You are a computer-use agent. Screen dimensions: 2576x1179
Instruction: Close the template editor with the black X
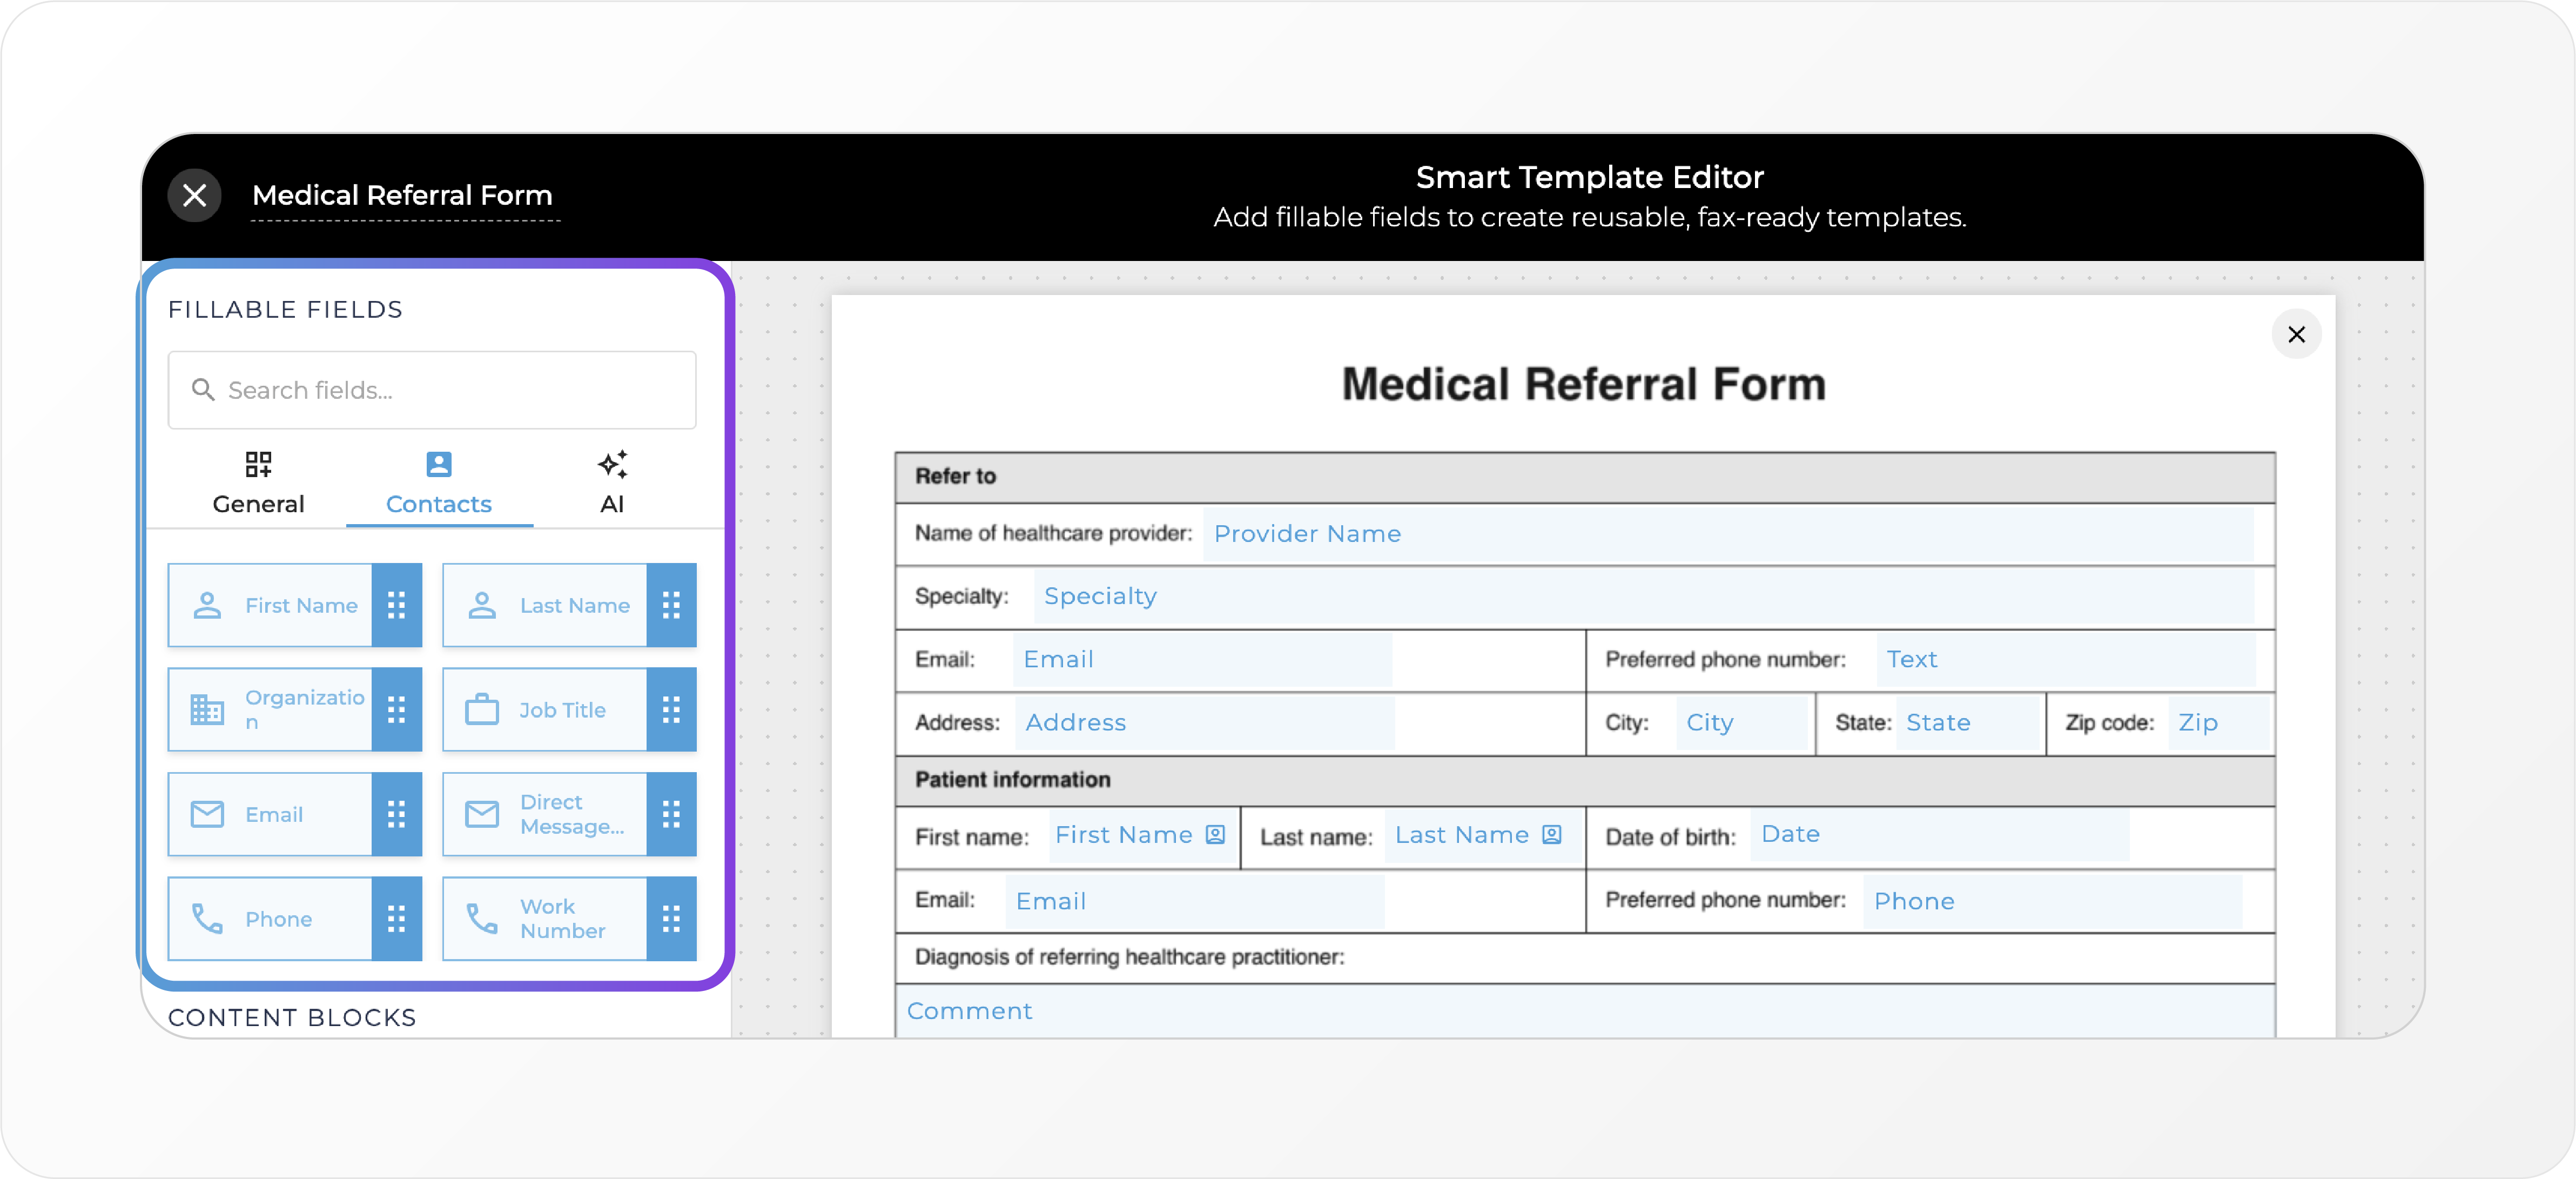click(194, 195)
